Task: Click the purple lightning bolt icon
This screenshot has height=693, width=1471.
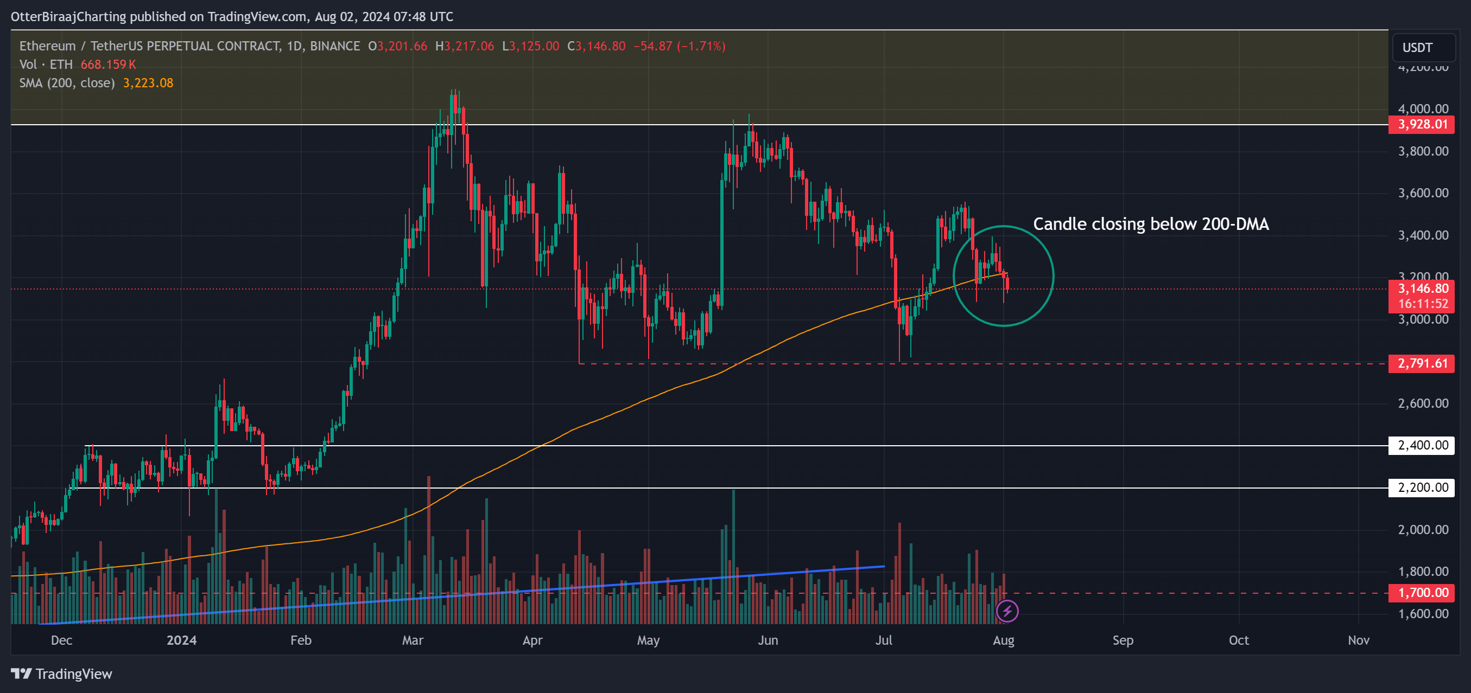Action: tap(1007, 612)
